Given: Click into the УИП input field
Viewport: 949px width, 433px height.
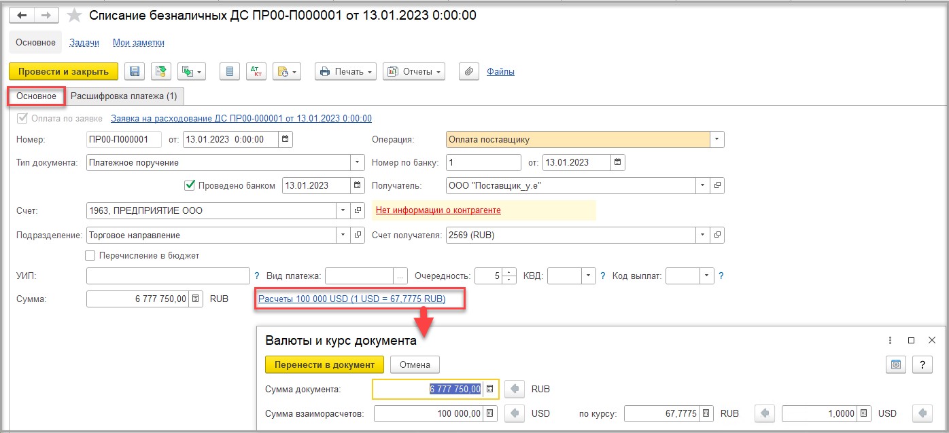Looking at the screenshot, I should click(x=168, y=276).
